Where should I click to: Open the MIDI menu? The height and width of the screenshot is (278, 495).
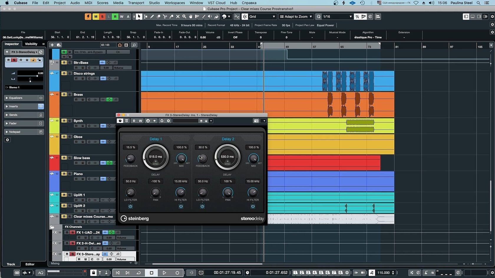[88, 3]
